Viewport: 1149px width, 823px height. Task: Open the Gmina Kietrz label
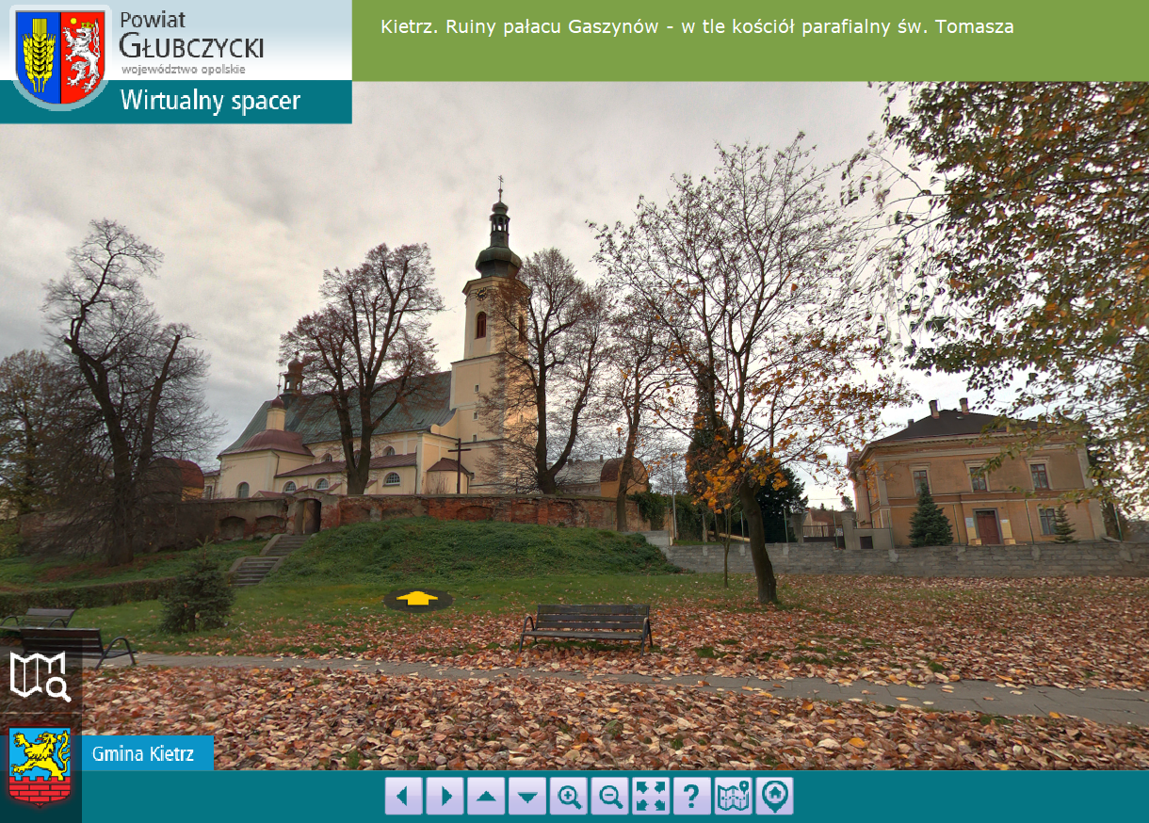click(147, 753)
